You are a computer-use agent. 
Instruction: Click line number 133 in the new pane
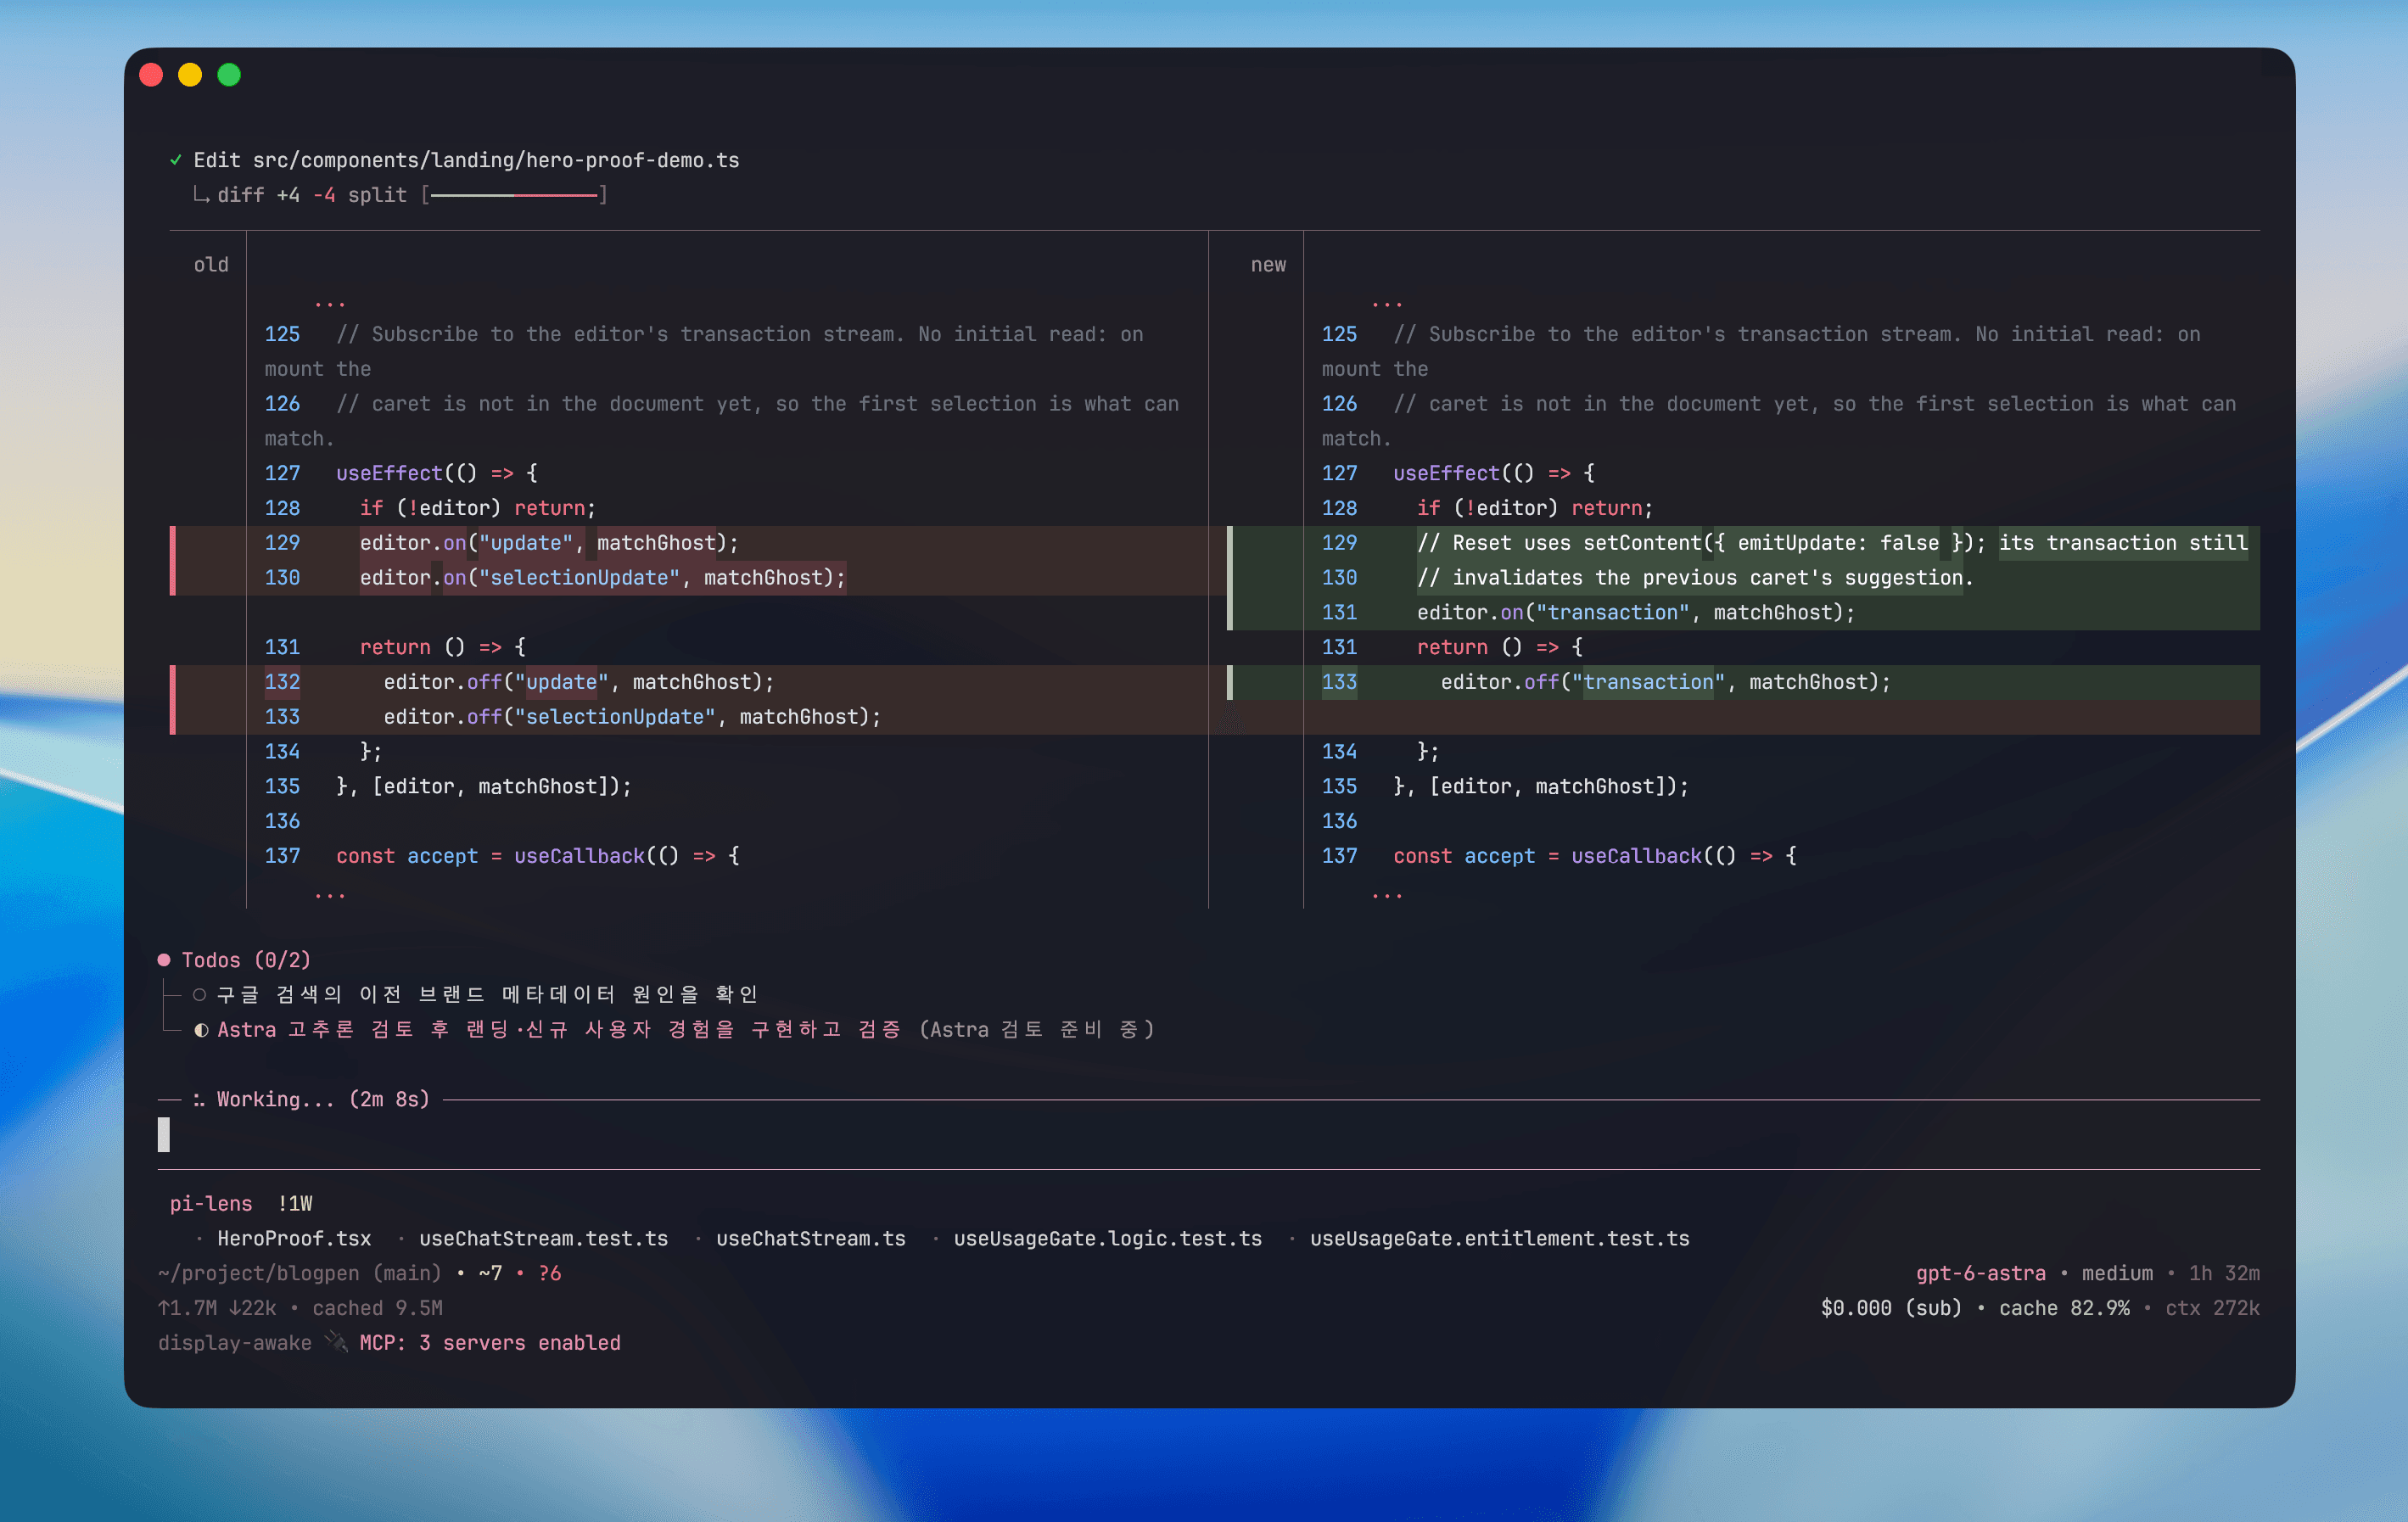coord(1339,682)
